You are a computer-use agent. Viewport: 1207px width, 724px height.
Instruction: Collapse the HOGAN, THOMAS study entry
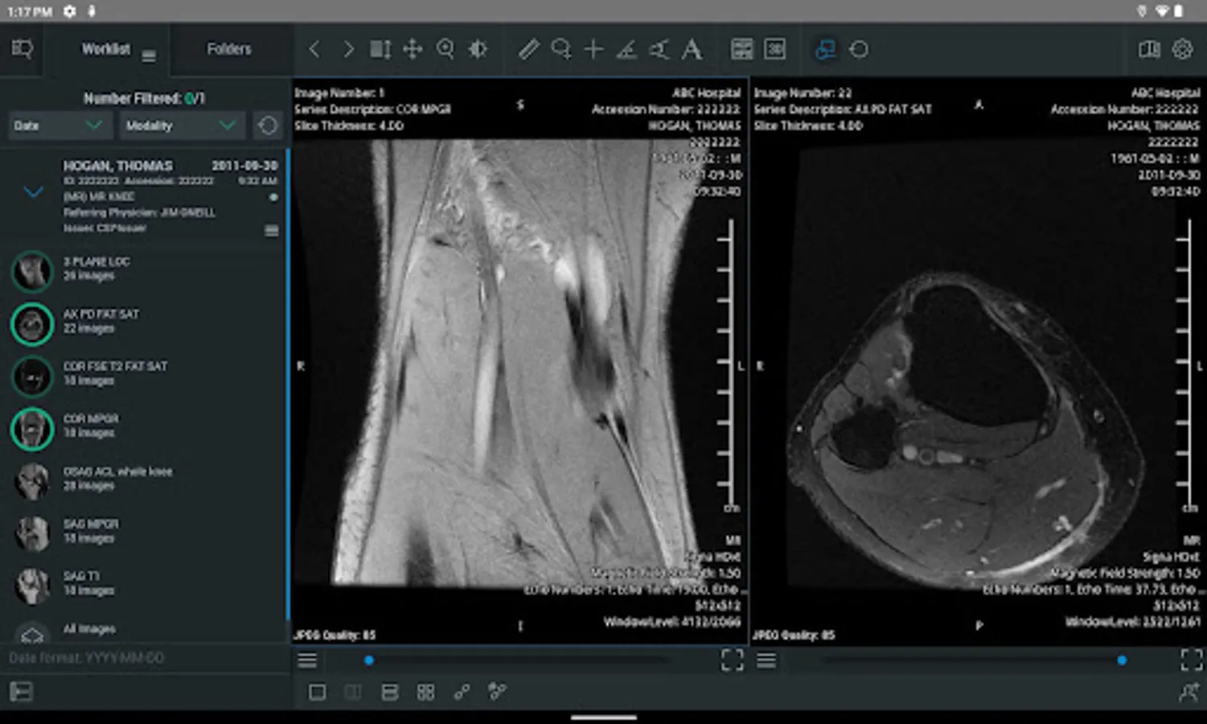(33, 192)
